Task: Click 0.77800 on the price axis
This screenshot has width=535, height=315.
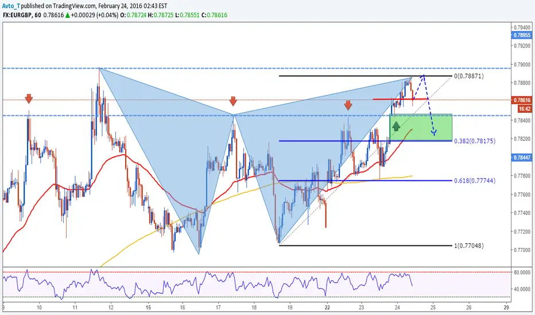Action: pyautogui.click(x=522, y=176)
